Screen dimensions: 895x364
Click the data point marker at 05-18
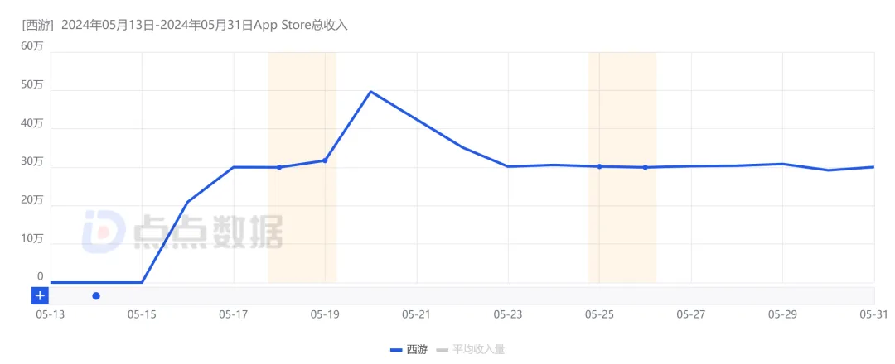[279, 167]
